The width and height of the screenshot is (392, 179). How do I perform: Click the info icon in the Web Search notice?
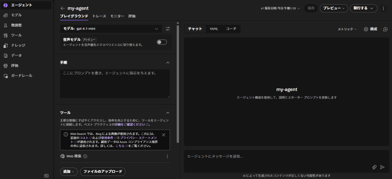(65, 134)
